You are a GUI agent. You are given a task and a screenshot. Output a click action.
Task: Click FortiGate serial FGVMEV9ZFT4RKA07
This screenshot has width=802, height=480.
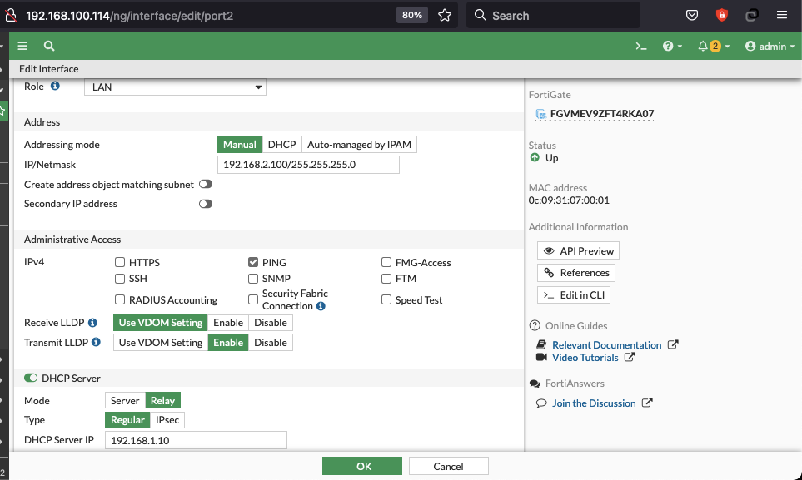click(x=602, y=114)
